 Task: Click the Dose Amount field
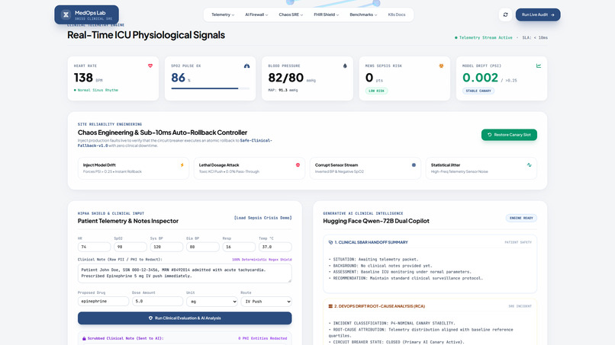(x=157, y=302)
